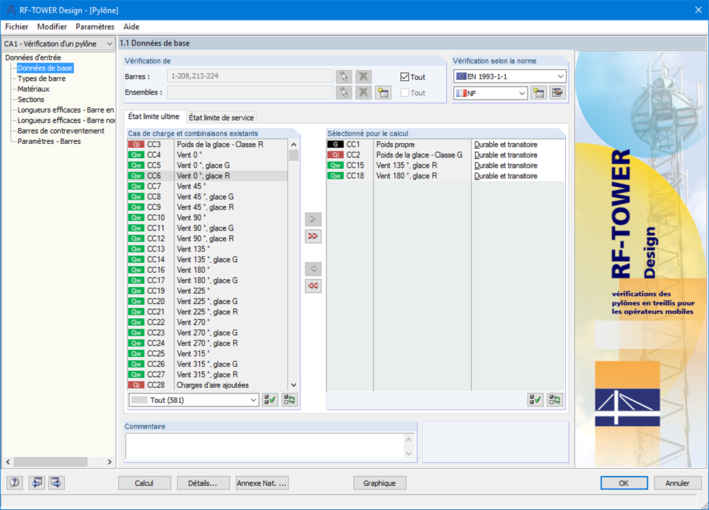Click the delete X icon beside Ensembles
The height and width of the screenshot is (510, 709).
[x=363, y=93]
